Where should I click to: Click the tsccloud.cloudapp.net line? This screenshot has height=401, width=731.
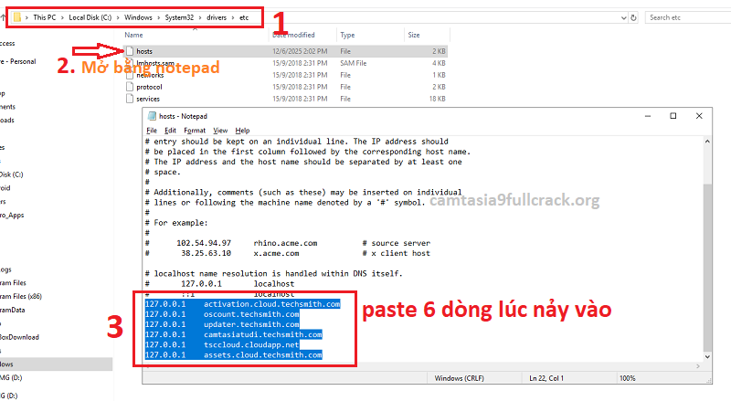pos(222,345)
